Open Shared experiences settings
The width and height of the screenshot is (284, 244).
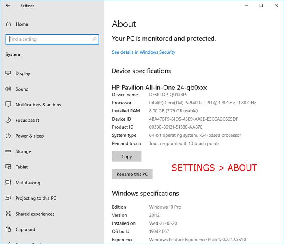click(x=34, y=214)
